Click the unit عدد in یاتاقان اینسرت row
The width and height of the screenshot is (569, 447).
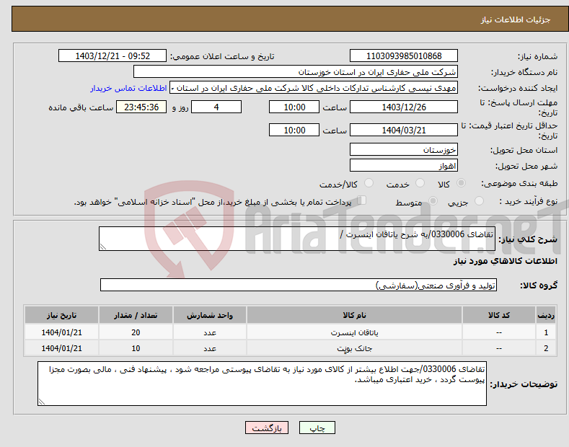point(210,332)
